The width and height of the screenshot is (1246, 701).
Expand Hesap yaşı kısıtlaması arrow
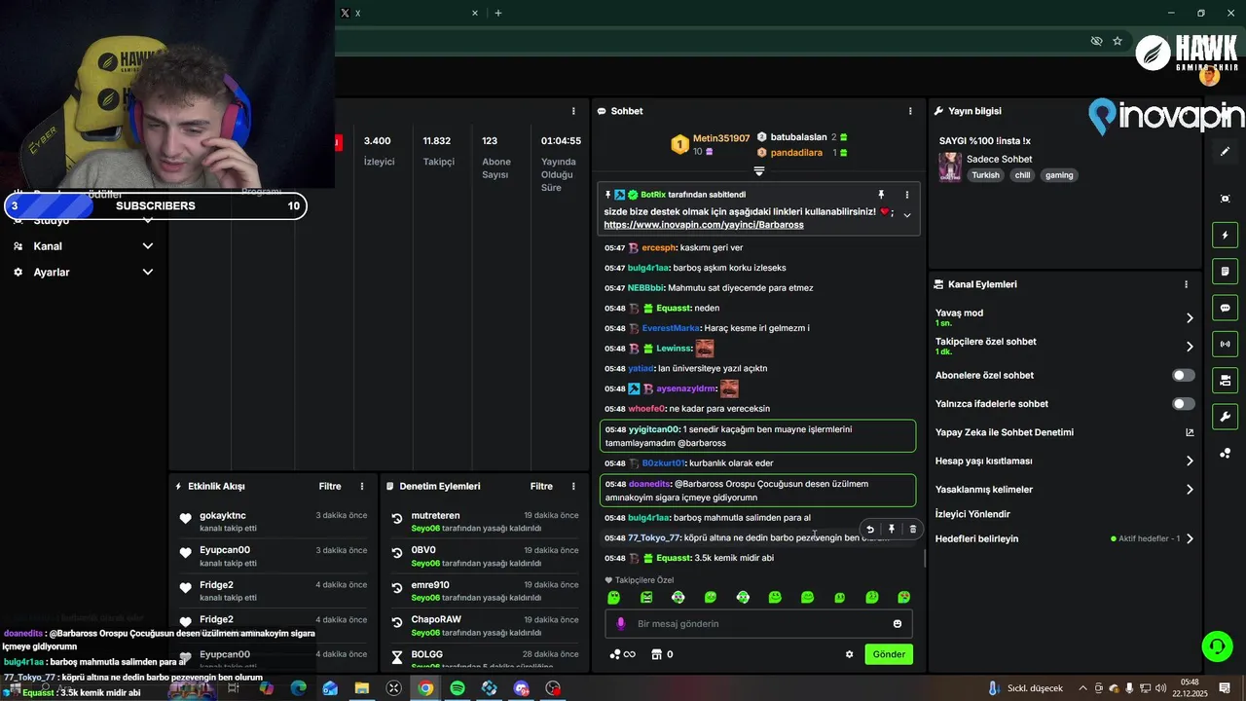(1190, 461)
